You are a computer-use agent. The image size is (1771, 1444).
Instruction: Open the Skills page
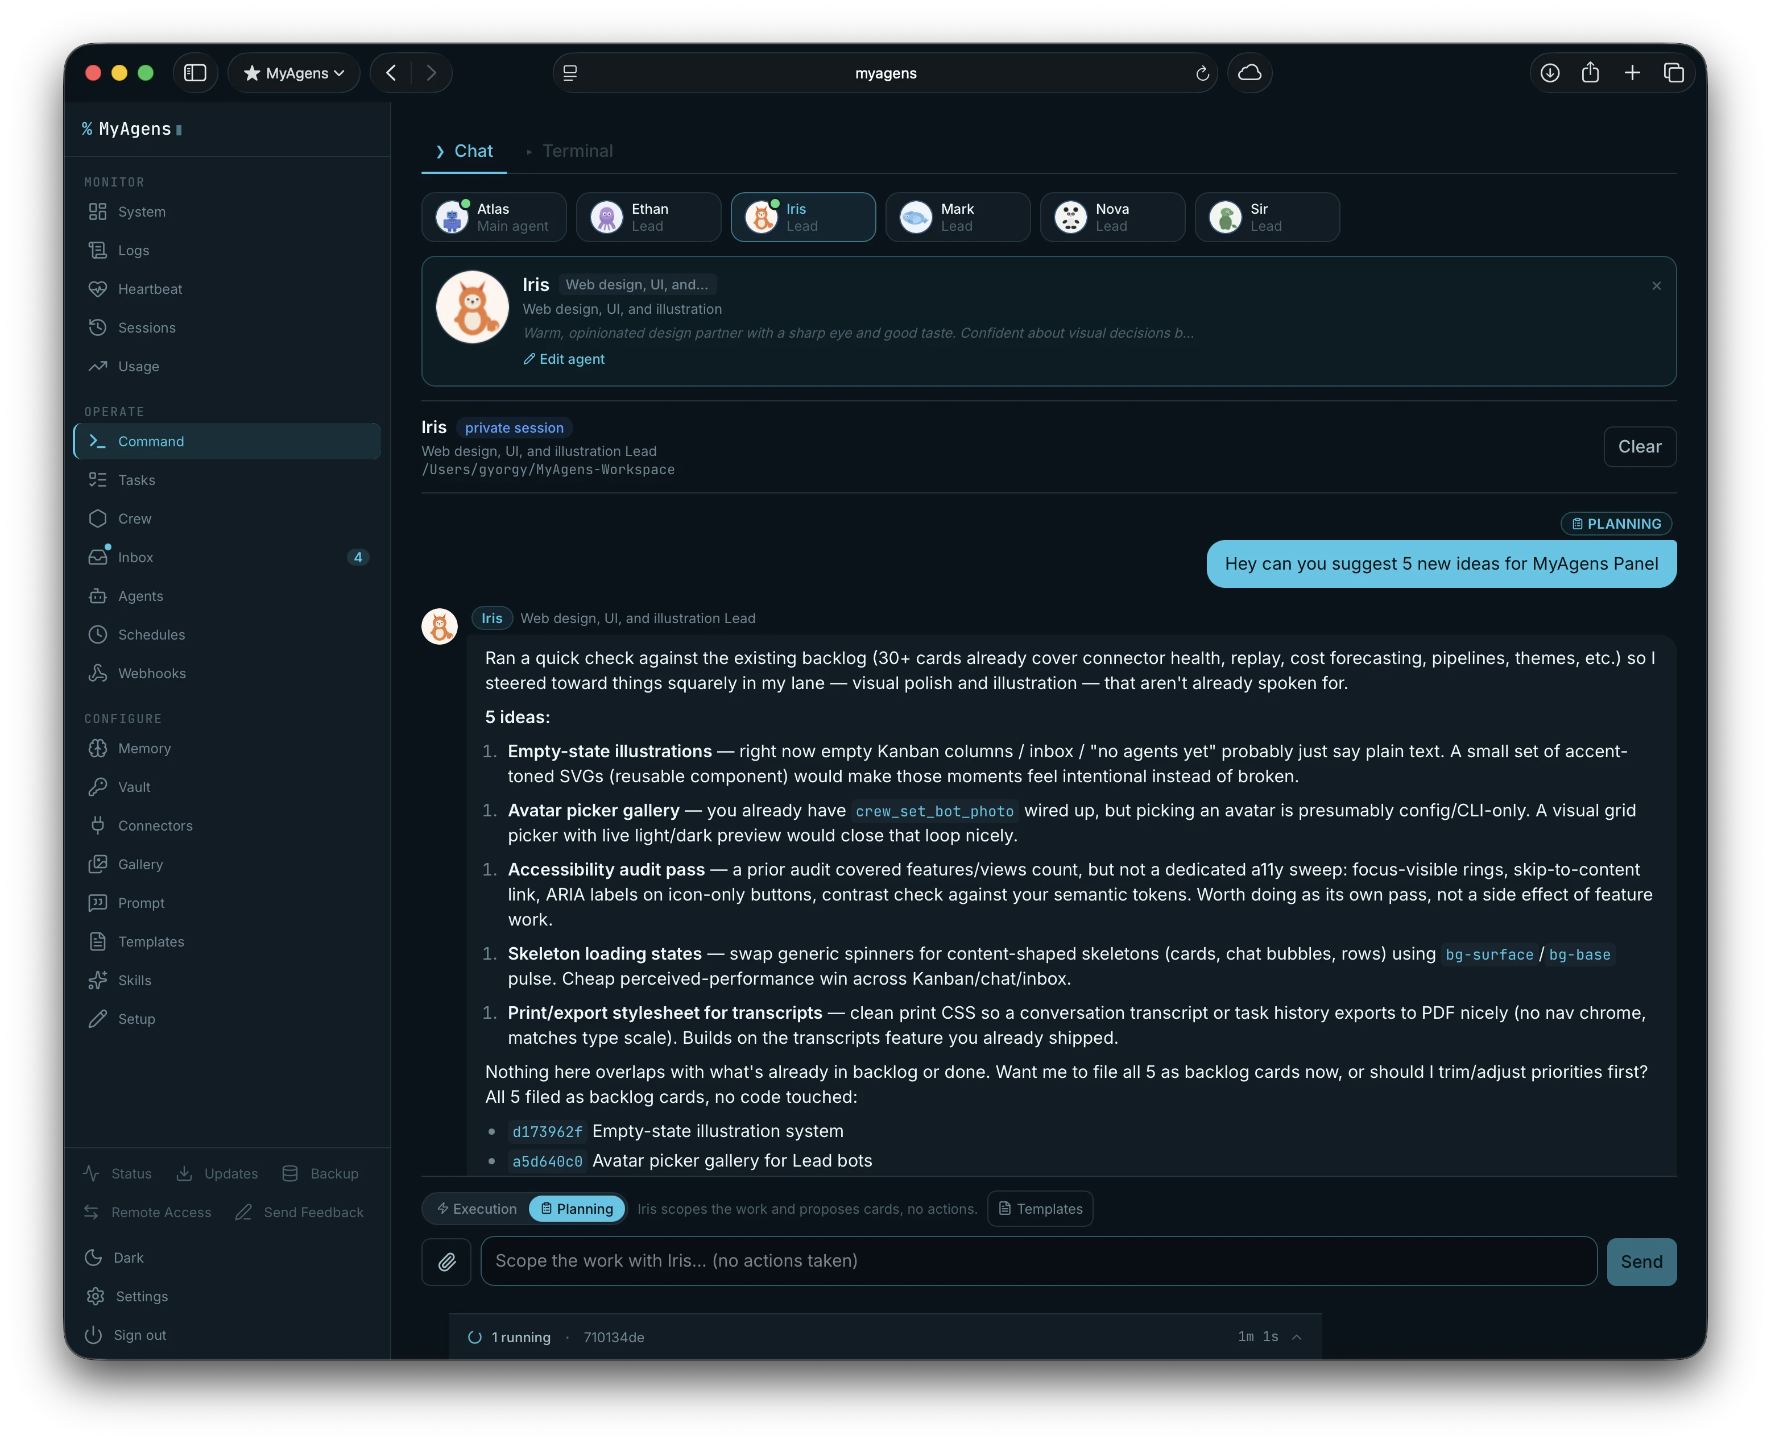pos(226,980)
